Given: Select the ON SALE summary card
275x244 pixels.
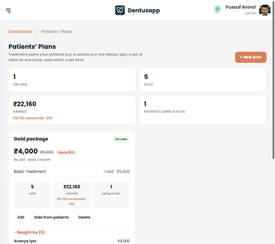Looking at the screenshot, I should [72, 80].
